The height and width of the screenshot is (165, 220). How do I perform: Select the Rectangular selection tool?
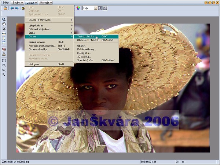click(x=4, y=60)
